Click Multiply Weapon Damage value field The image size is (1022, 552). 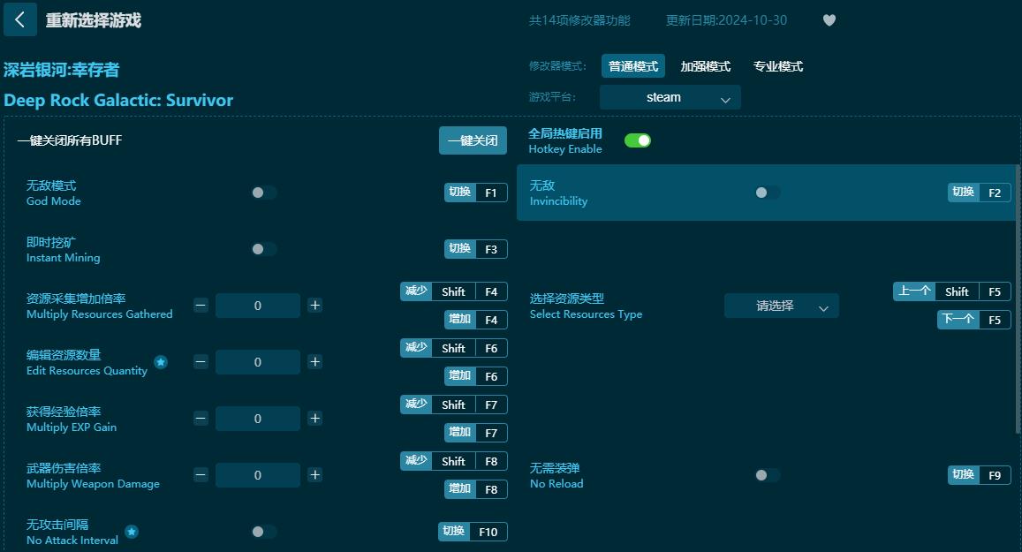(x=257, y=475)
